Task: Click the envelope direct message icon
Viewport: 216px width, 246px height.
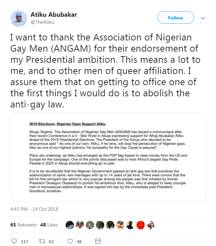Action: [98, 241]
